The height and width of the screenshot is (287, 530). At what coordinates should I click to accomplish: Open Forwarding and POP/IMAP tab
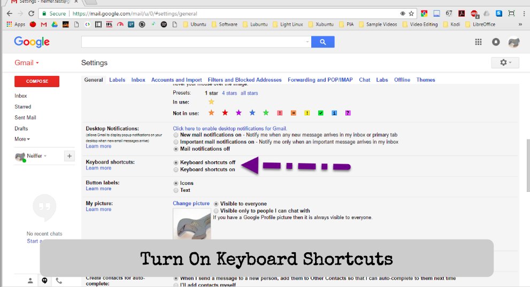tap(320, 80)
